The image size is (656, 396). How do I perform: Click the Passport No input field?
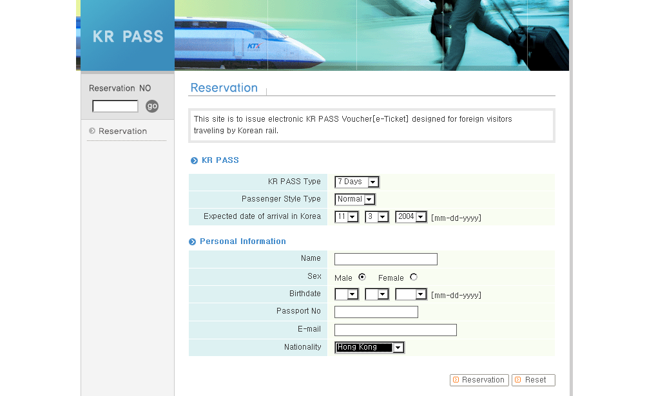376,312
